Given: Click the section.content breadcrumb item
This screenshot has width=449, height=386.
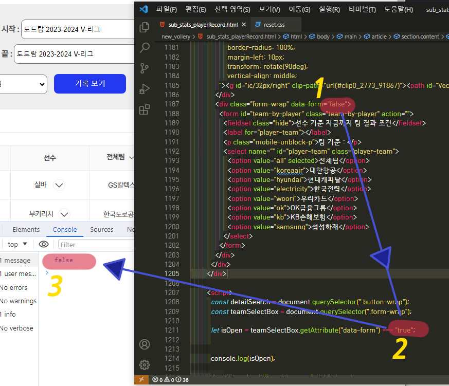Looking at the screenshot, I should click(x=417, y=36).
